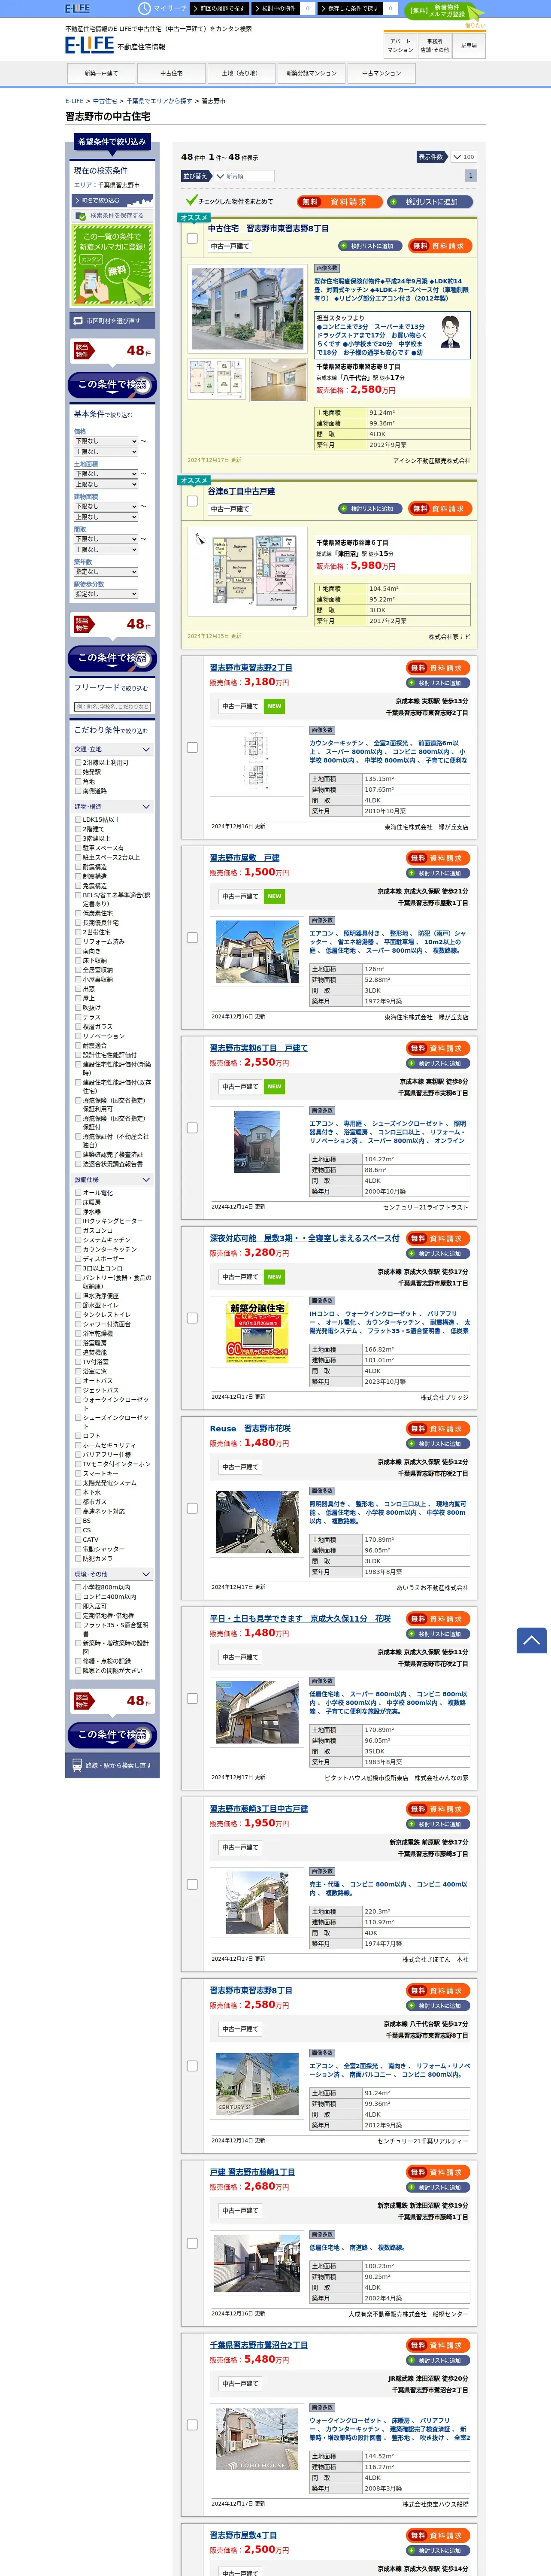Open the Reuse 習志野市花咲 listing link
551x2576 pixels.
[x=250, y=1428]
